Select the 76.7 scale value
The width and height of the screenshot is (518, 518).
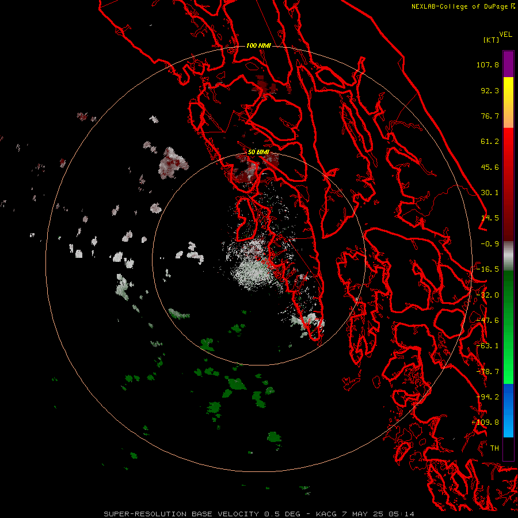click(x=490, y=116)
